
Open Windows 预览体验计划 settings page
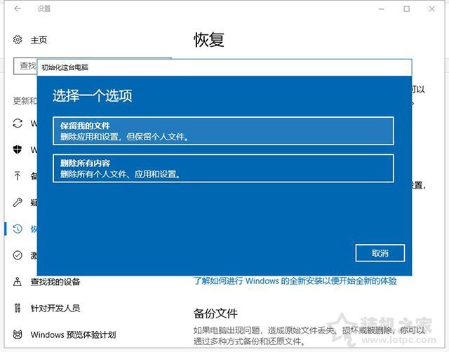[x=73, y=334]
